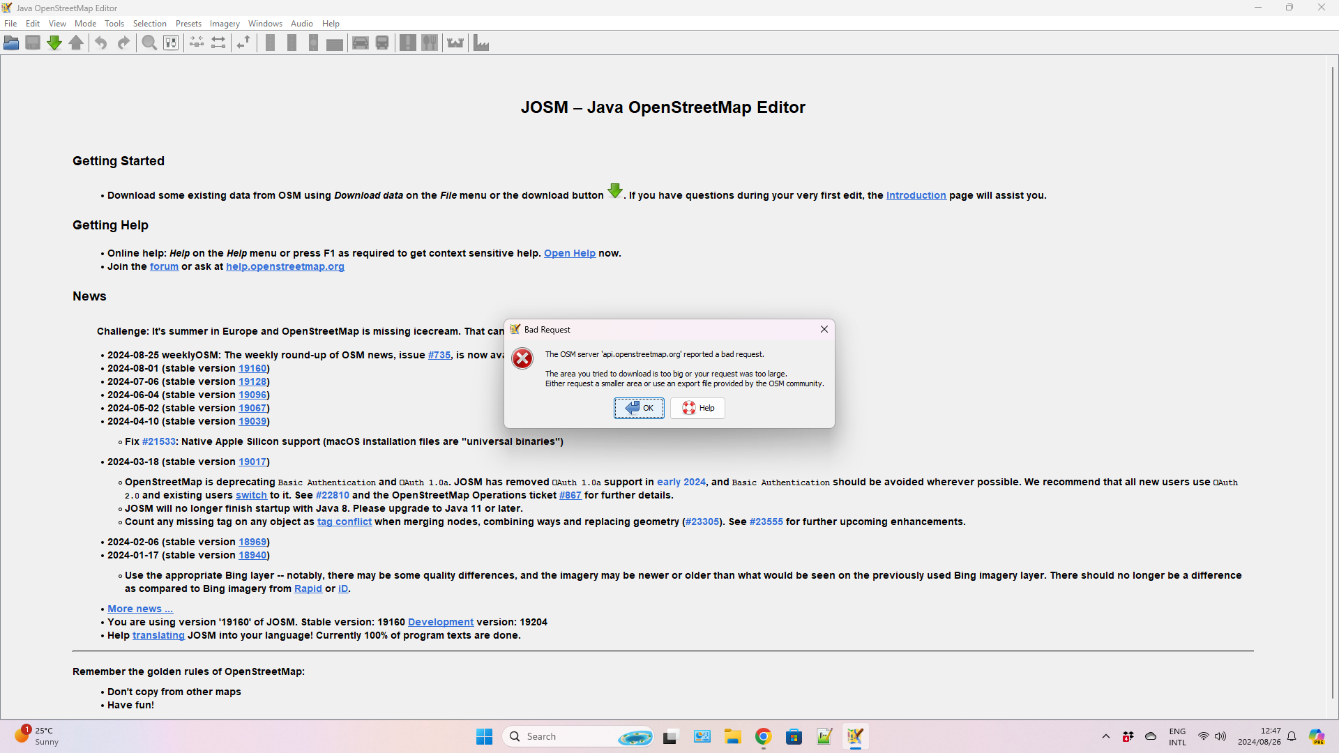Click the vertical scrollbar on right
1339x753 pixels.
(x=1332, y=383)
